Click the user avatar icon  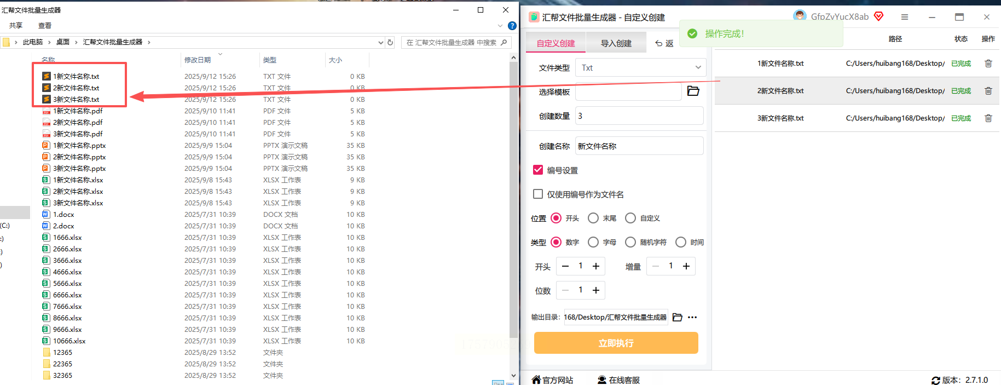(800, 16)
